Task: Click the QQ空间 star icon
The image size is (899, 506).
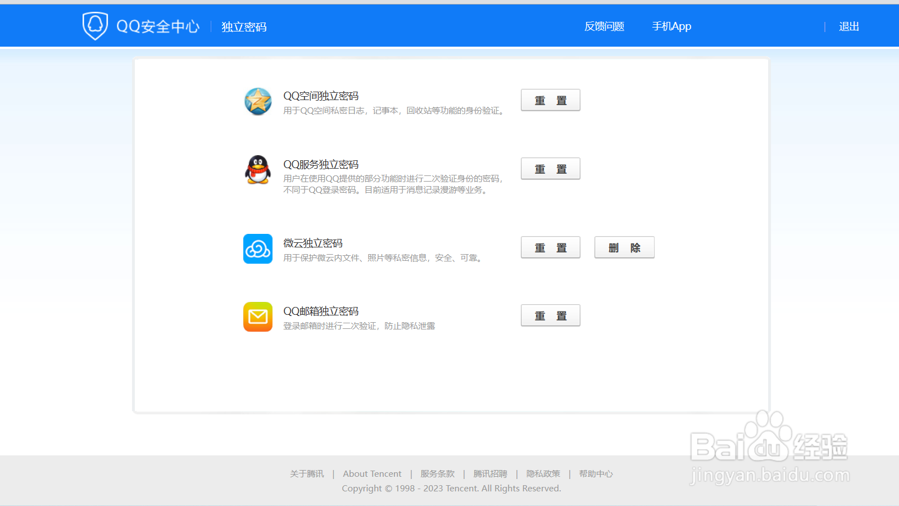Action: tap(258, 101)
